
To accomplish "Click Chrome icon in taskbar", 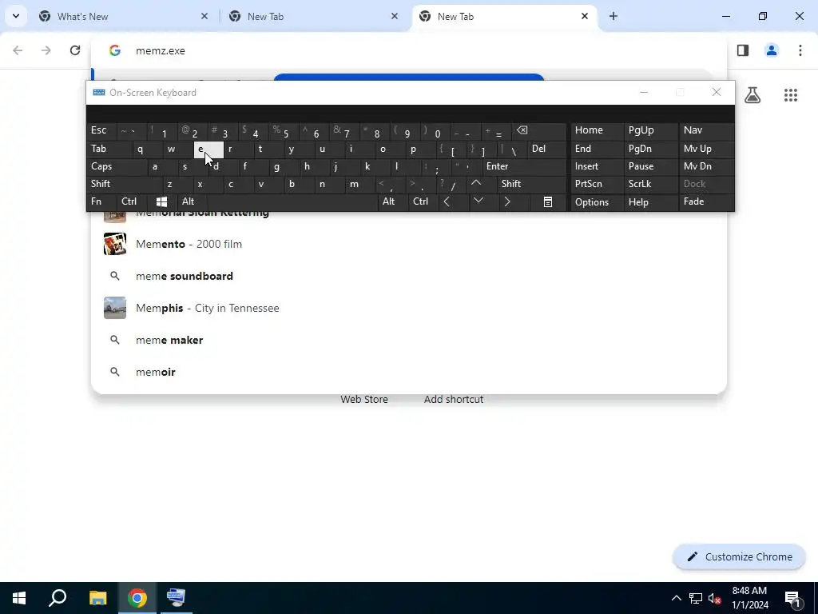I will pyautogui.click(x=137, y=598).
